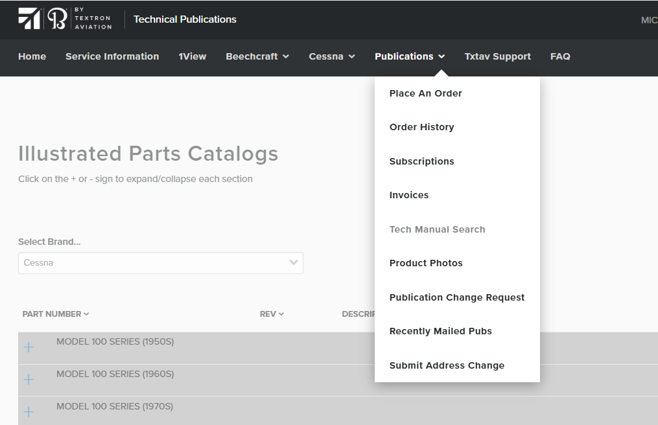This screenshot has width=658, height=425.
Task: Select Publication Change Request menu entry
Action: (x=457, y=297)
